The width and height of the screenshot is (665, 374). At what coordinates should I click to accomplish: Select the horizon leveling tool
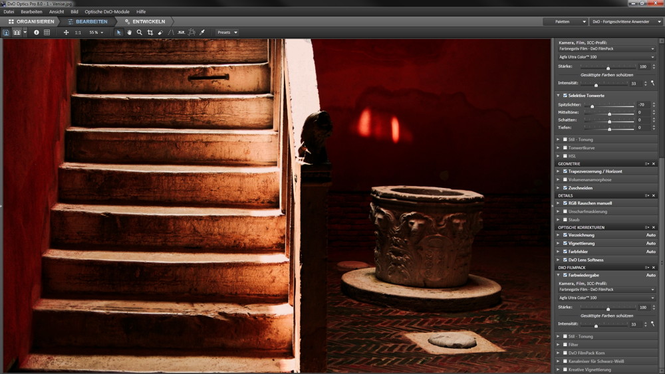point(181,32)
